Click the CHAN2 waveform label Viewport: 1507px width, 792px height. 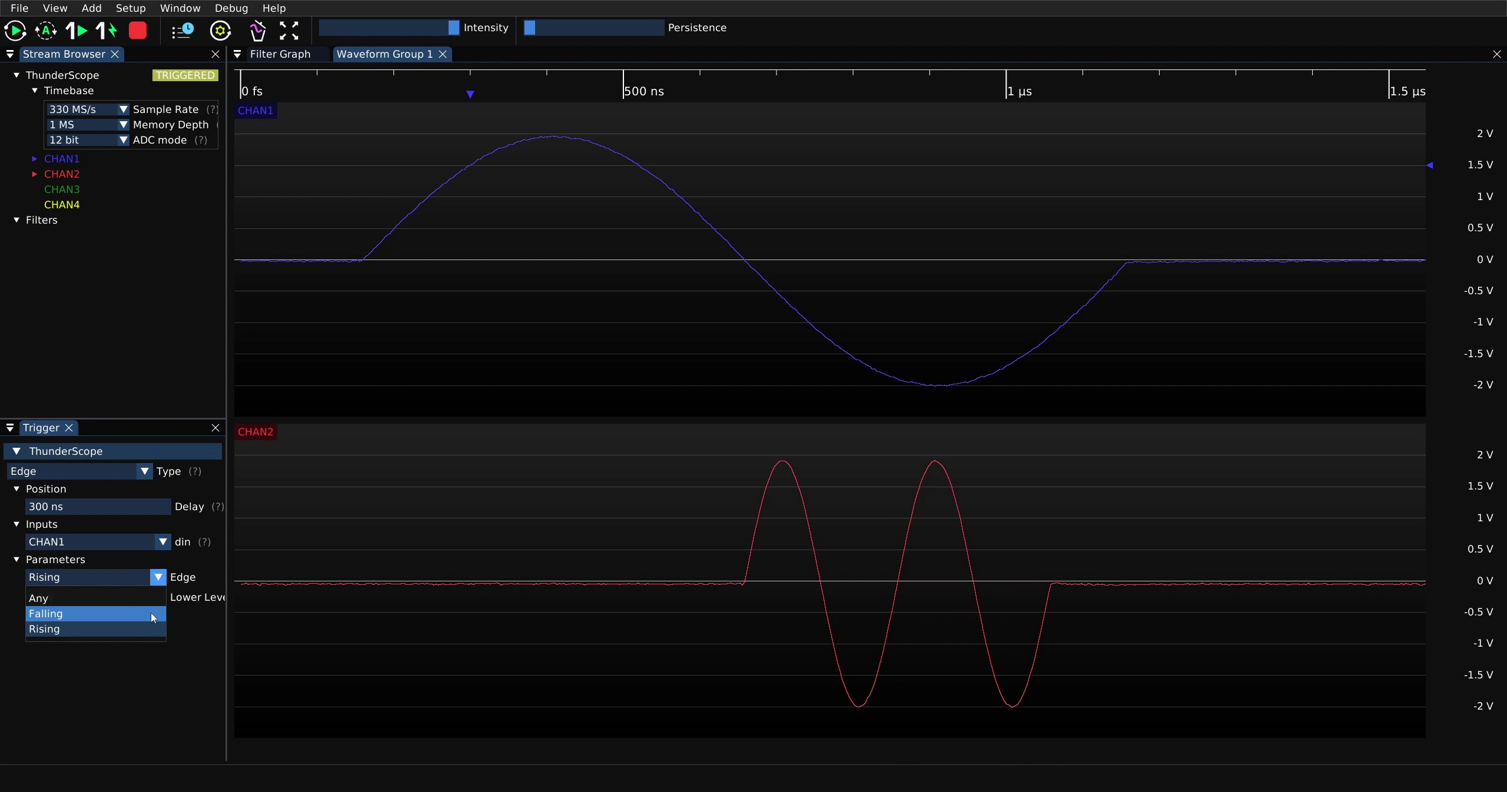255,432
